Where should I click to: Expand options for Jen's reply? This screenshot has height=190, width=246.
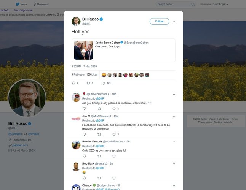[174, 116]
